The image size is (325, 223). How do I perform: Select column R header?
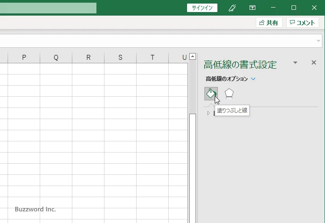[x=88, y=58]
